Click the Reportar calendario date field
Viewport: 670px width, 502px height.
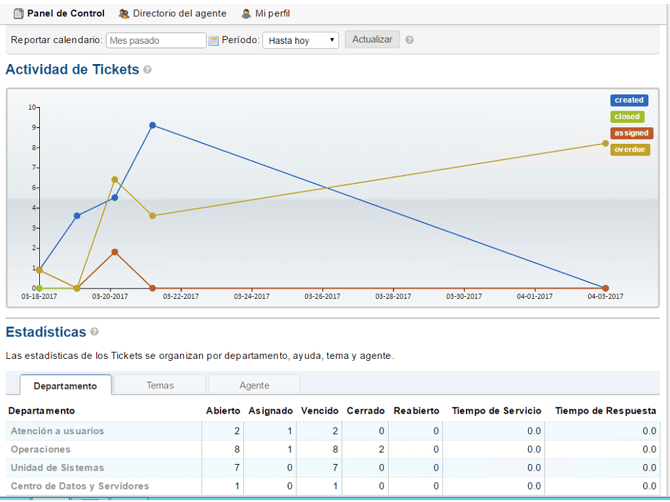[156, 41]
